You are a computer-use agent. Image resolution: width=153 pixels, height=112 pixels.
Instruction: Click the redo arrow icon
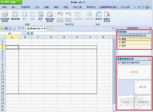(23, 29)
